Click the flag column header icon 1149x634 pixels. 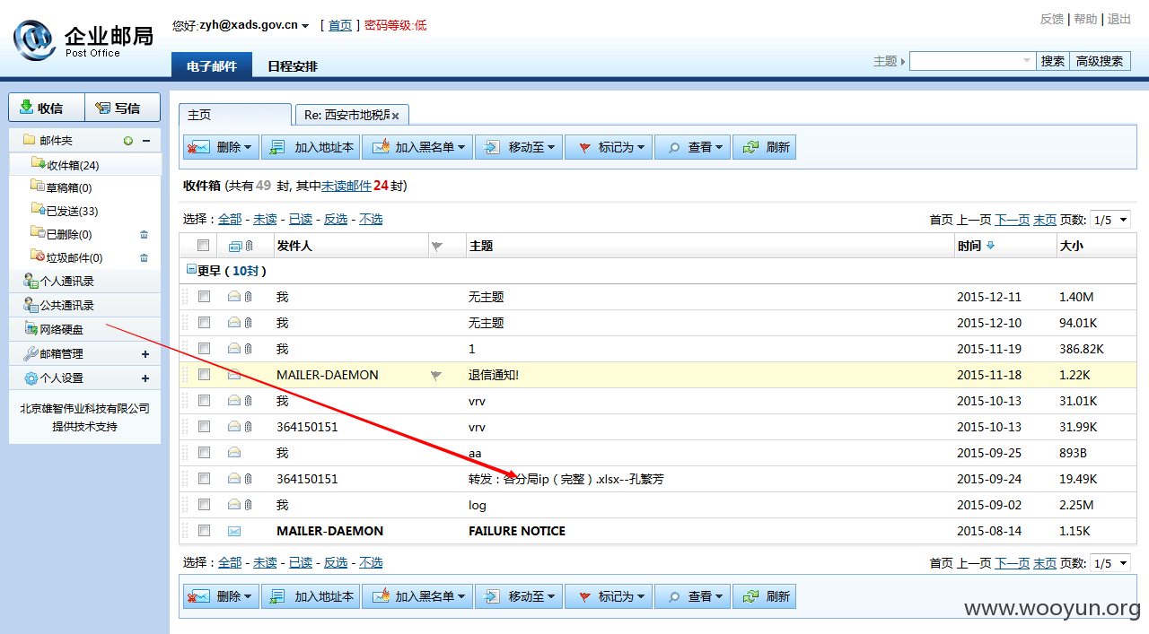point(437,246)
